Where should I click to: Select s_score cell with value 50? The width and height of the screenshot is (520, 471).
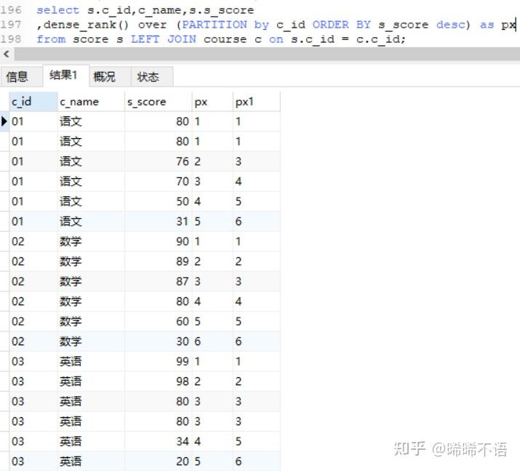click(x=159, y=201)
